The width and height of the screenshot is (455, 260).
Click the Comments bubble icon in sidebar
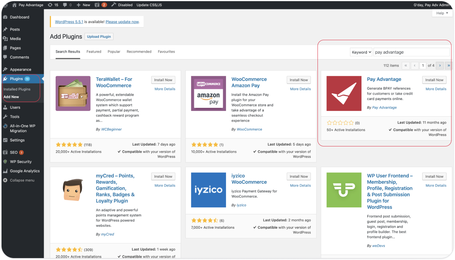coord(5,57)
